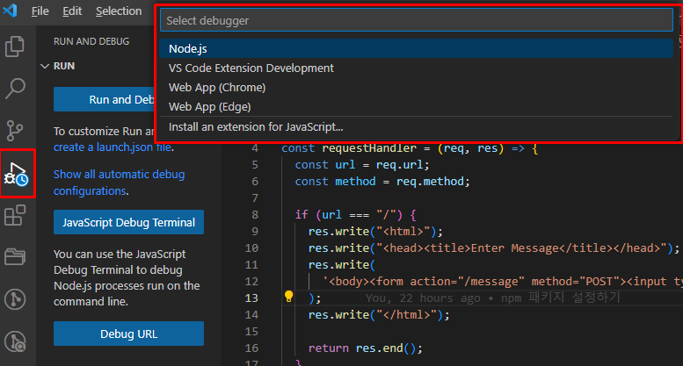Click the git blame annotation 'You, 22 hours ago'
This screenshot has width=683, height=366.
(x=423, y=298)
